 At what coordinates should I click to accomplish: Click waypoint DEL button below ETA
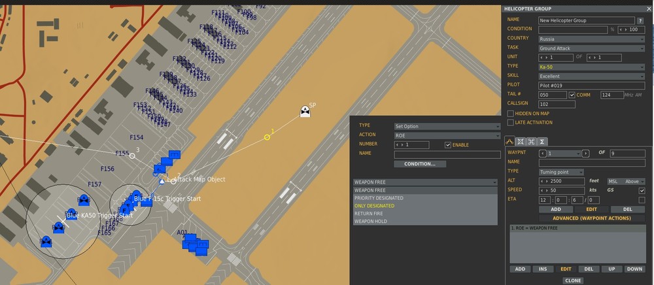tap(627, 209)
